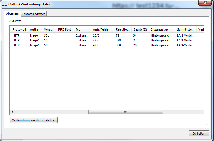The image size is (214, 141).
Task: Sort by the Typ column header
Action: (82, 29)
